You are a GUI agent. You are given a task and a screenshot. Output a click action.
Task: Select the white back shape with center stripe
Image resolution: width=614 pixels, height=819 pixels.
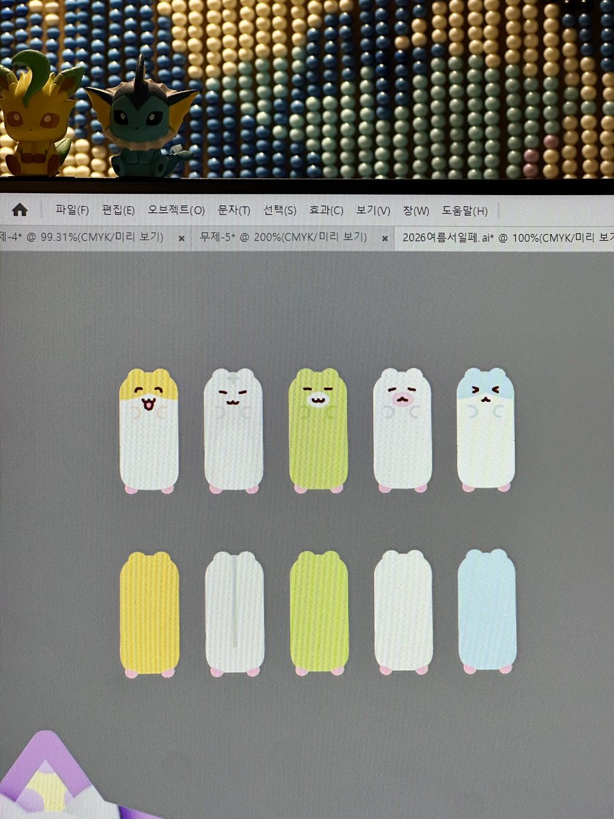pos(234,614)
